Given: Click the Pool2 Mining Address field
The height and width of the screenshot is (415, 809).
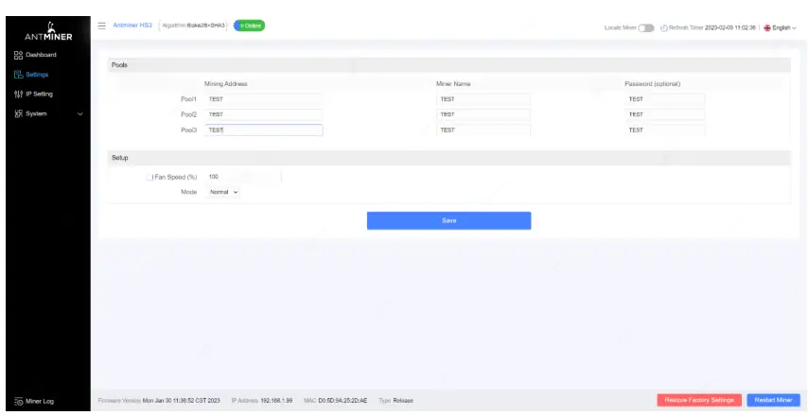Looking at the screenshot, I should click(264, 114).
